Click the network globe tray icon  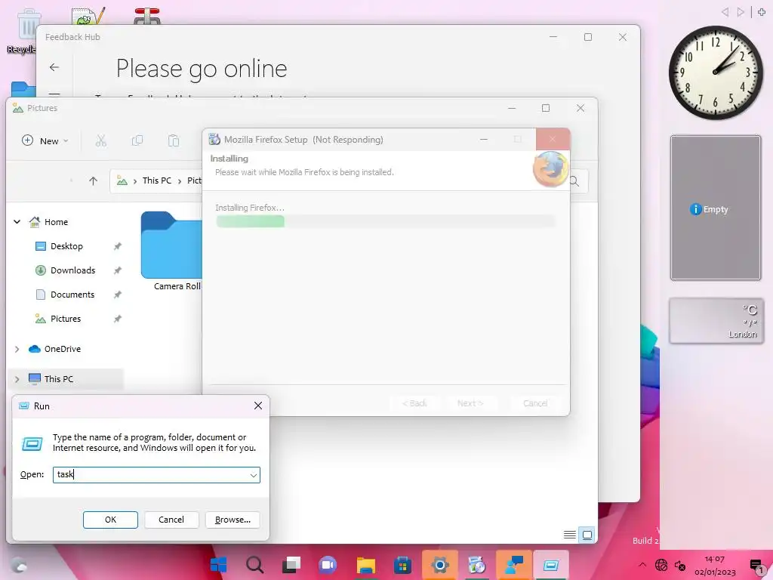tap(661, 565)
